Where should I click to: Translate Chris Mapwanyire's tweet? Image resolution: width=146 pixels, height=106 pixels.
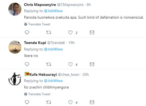[x=37, y=24]
